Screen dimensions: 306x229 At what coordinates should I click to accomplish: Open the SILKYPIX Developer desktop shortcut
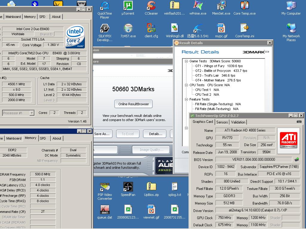click(105, 28)
